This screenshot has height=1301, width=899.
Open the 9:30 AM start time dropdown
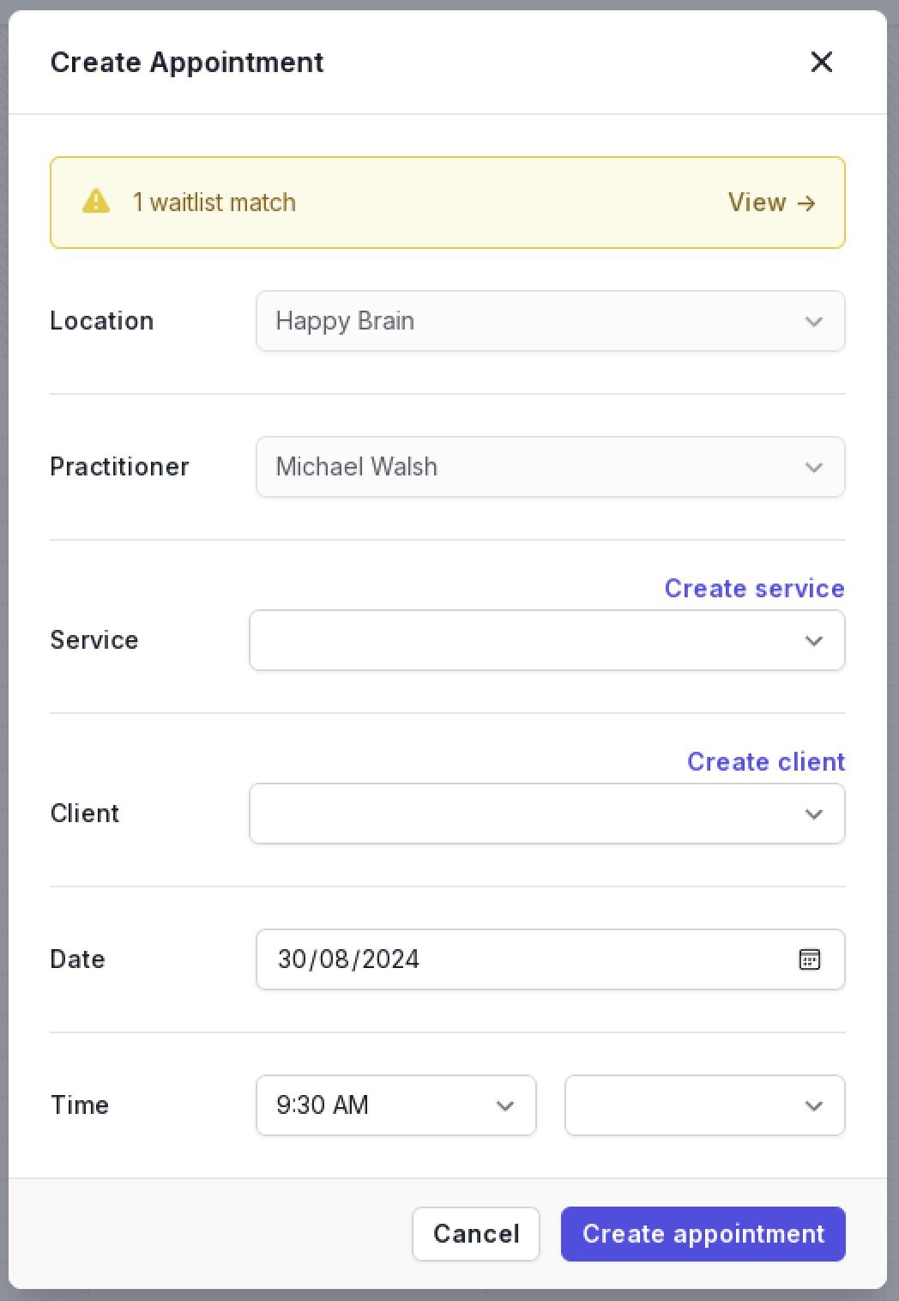[396, 1105]
